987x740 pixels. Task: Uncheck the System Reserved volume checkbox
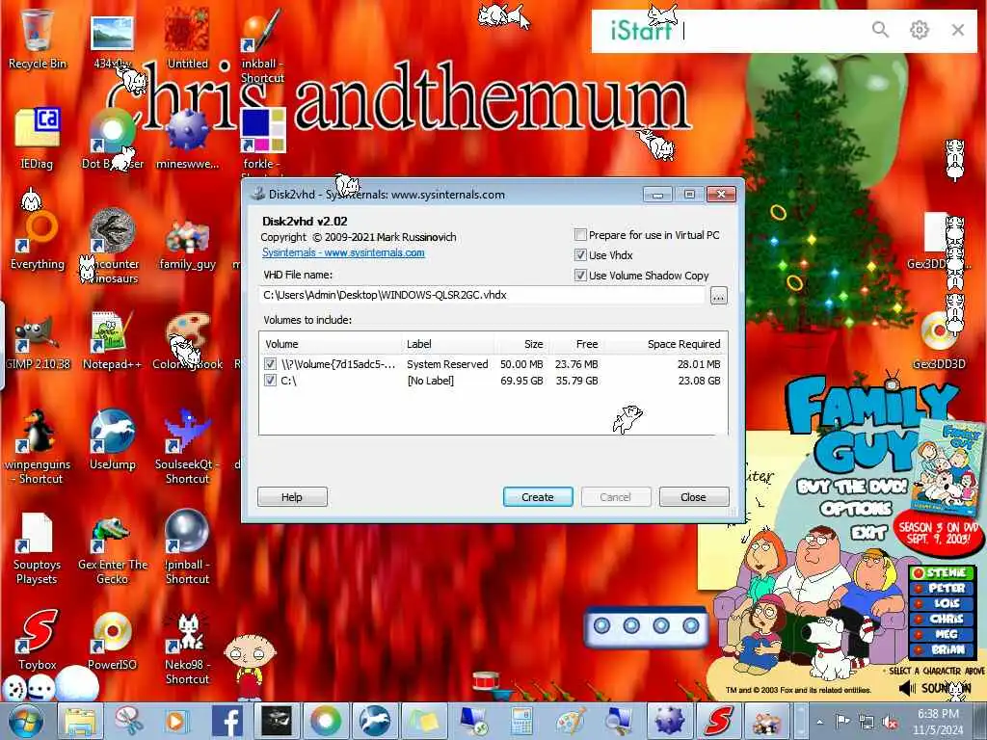click(x=270, y=363)
